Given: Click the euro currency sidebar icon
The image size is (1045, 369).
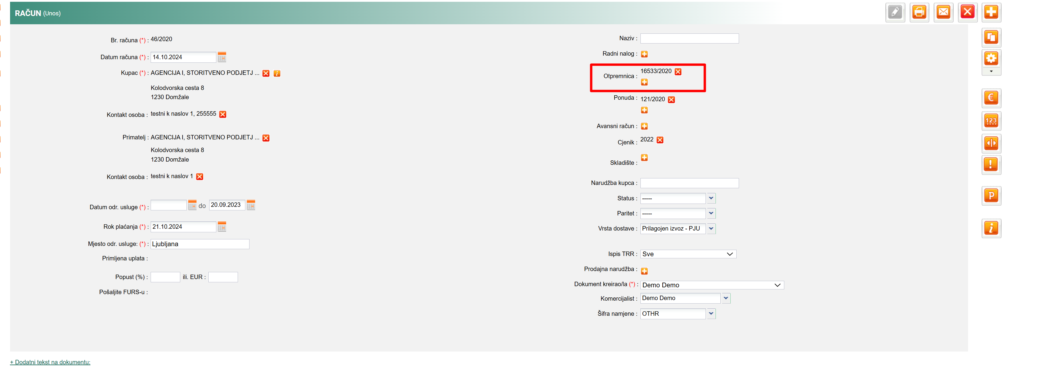Looking at the screenshot, I should 991,98.
